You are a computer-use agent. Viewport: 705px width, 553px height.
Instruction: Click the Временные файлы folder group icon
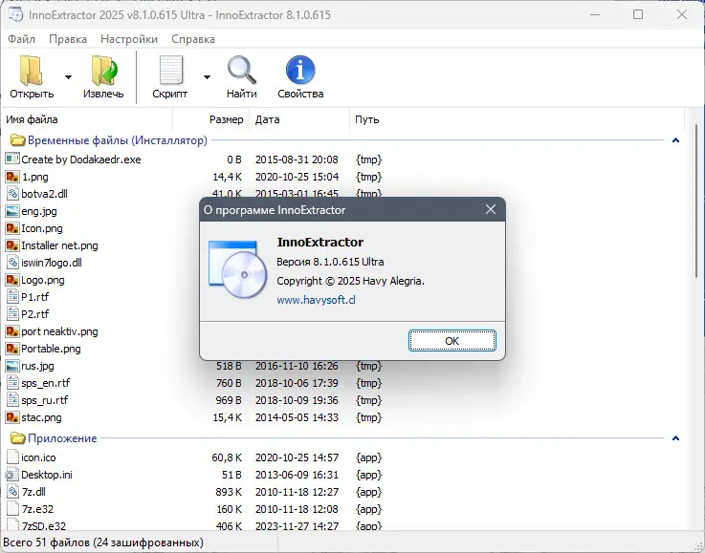(17, 140)
